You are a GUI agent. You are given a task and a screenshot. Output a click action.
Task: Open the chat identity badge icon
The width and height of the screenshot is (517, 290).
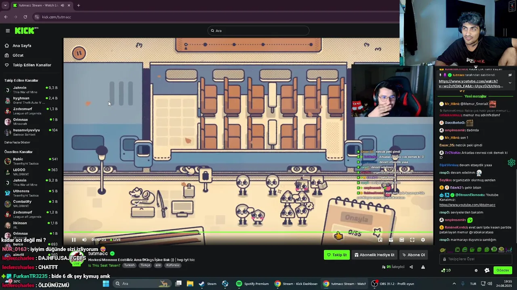[x=487, y=270]
